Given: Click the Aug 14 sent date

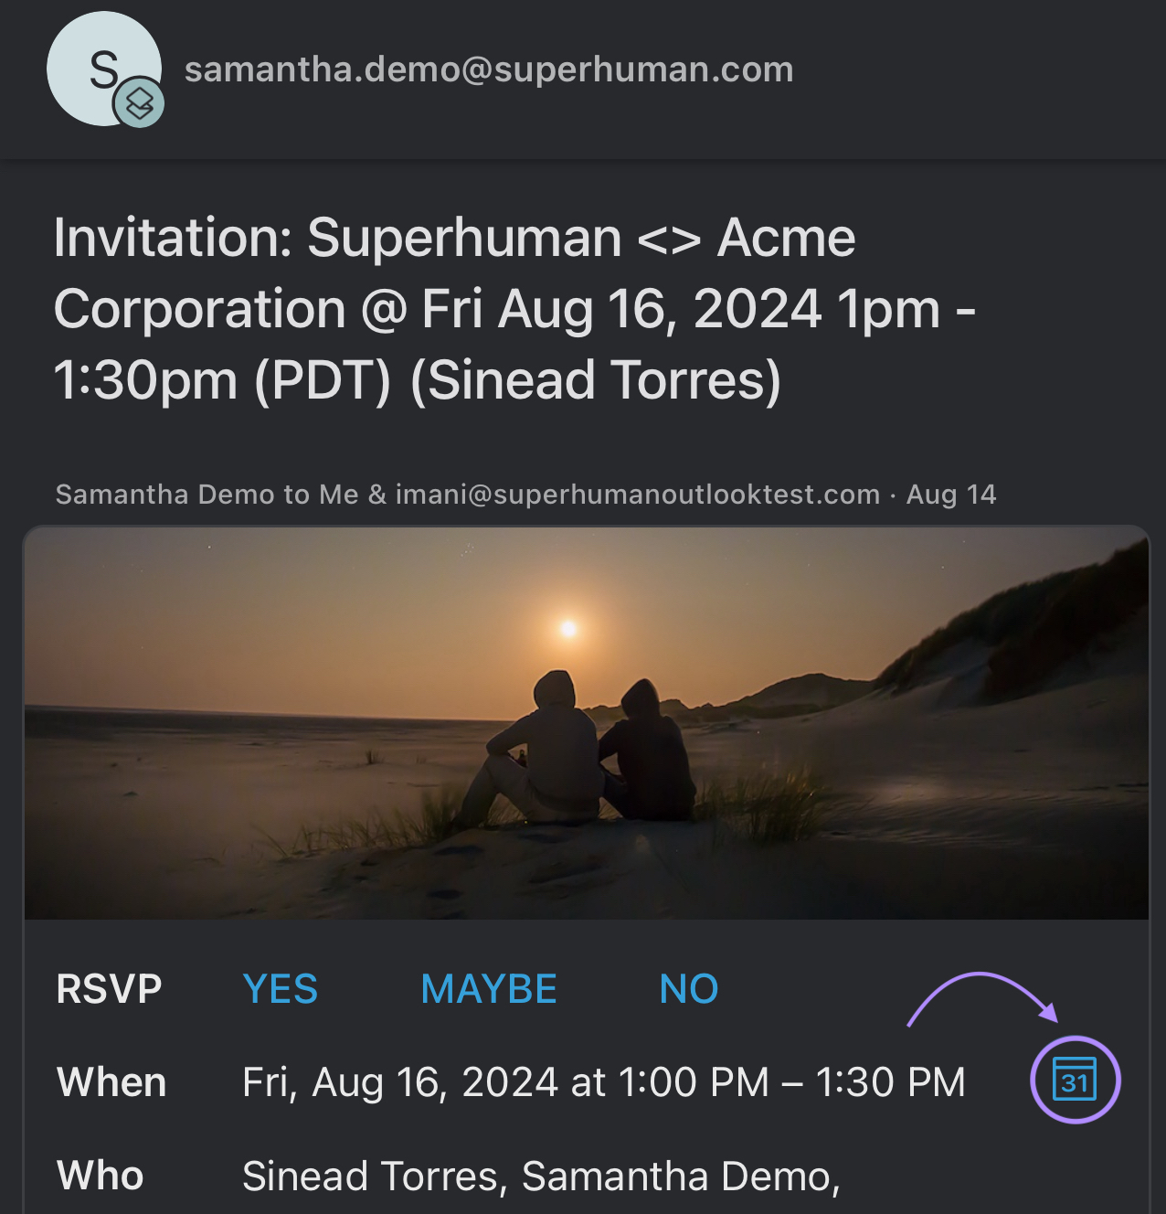Looking at the screenshot, I should [951, 495].
